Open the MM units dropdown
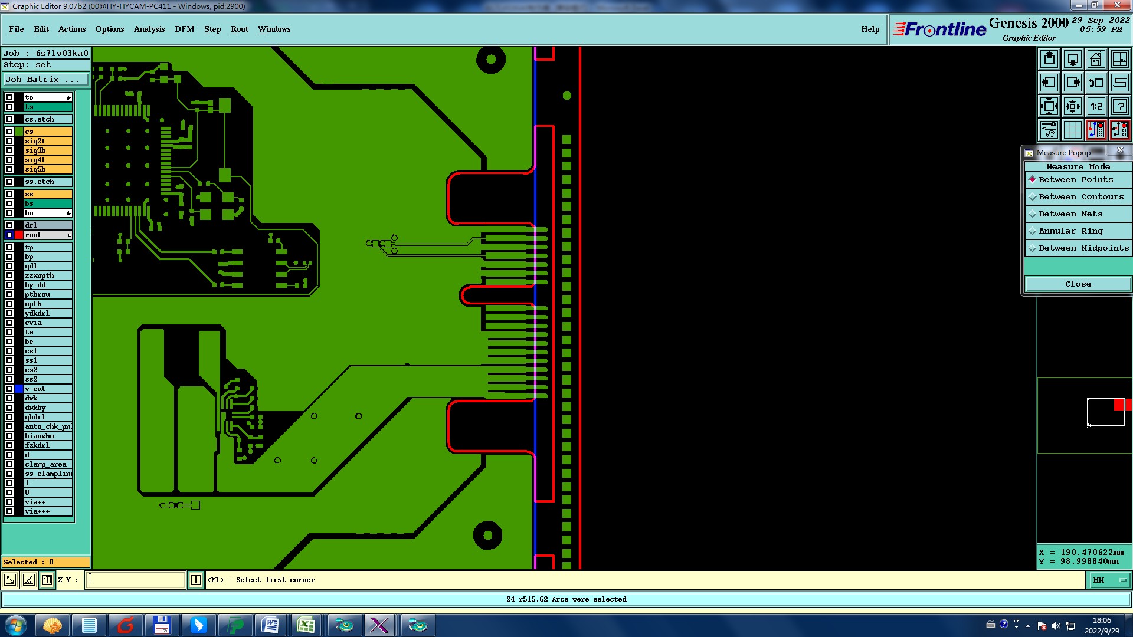Screen dimensions: 1133x637 click(x=1110, y=580)
